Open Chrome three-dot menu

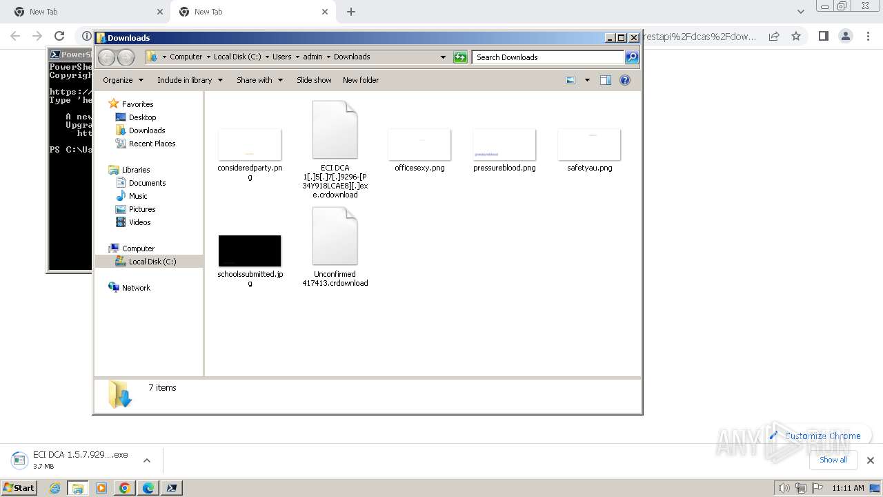tap(868, 36)
